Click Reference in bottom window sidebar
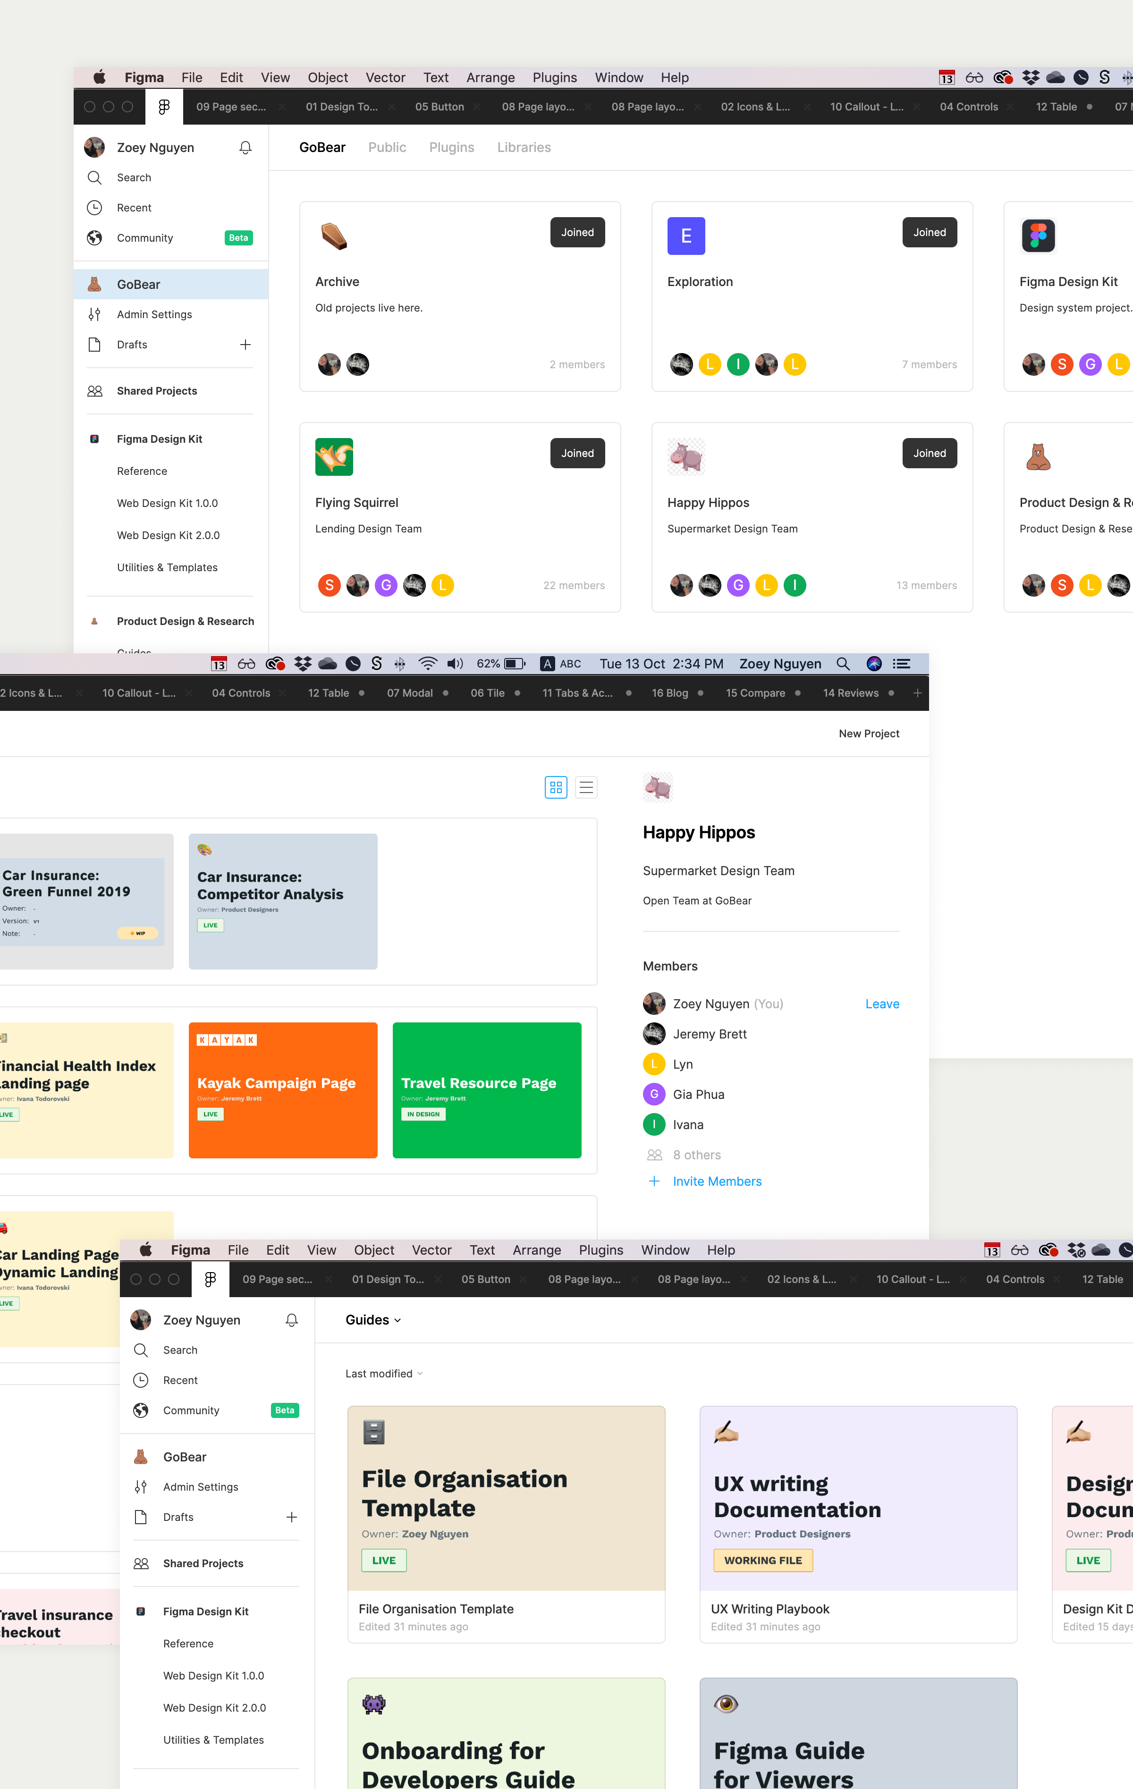Screen dimensions: 1133x1789 coord(188,1644)
